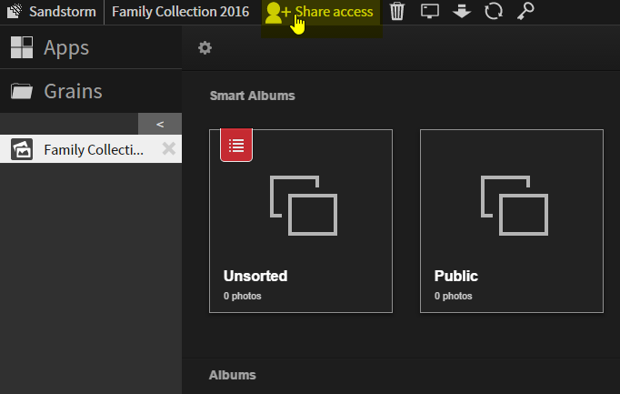This screenshot has height=394, width=620.
Task: Open the Apps section in sidebar
Action: [x=65, y=47]
